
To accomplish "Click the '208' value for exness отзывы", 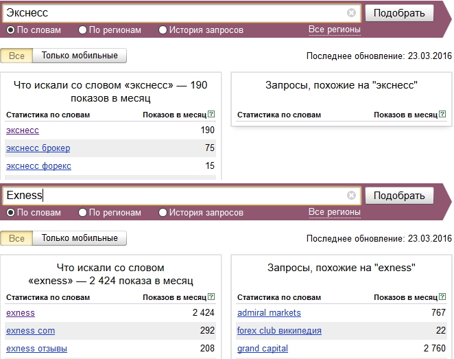I will click(x=207, y=348).
